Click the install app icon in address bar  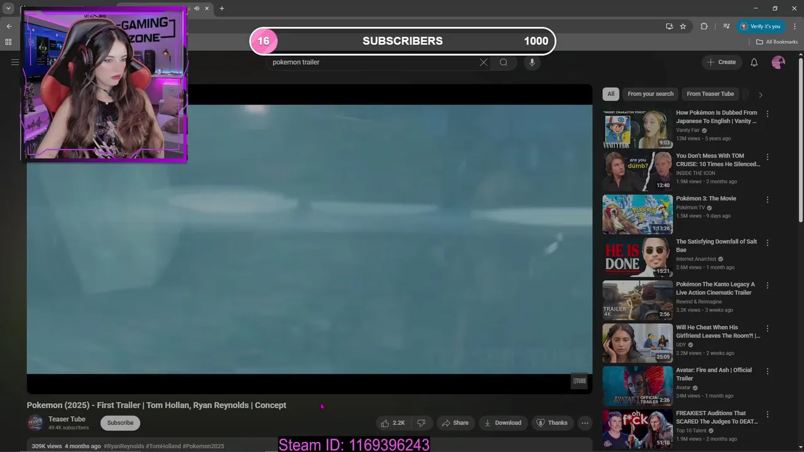pyautogui.click(x=669, y=26)
